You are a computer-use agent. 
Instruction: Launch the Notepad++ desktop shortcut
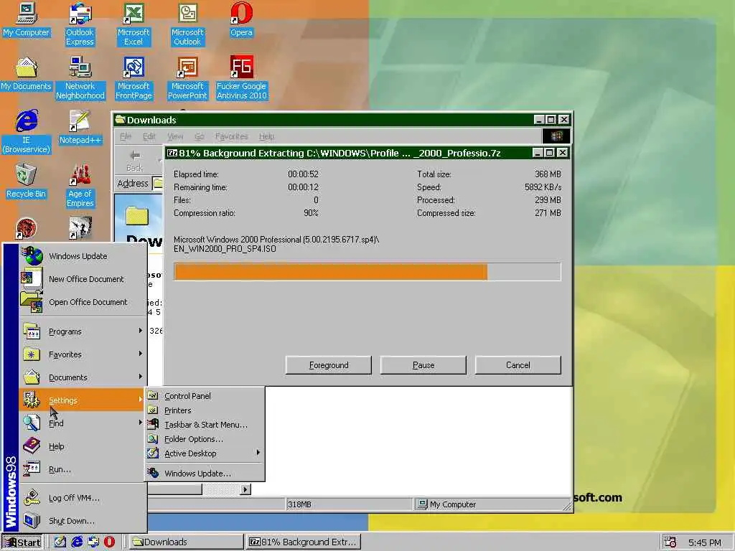pyautogui.click(x=80, y=128)
